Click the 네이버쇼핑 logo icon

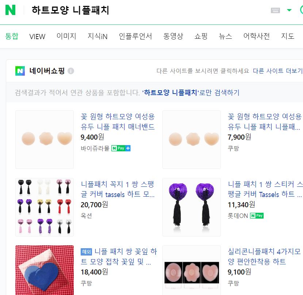click(20, 71)
